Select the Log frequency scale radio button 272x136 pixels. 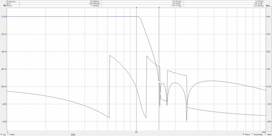[1, 134]
